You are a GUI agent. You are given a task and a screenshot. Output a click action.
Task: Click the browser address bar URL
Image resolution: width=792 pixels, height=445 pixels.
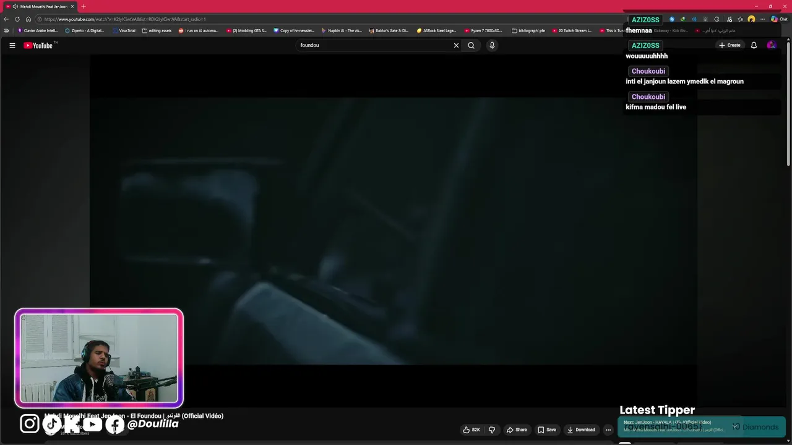126,19
